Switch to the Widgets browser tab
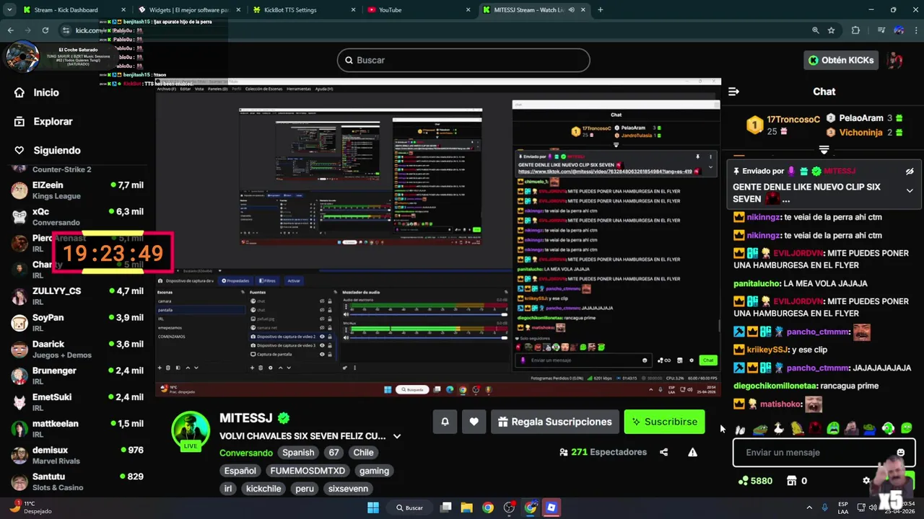 click(189, 10)
